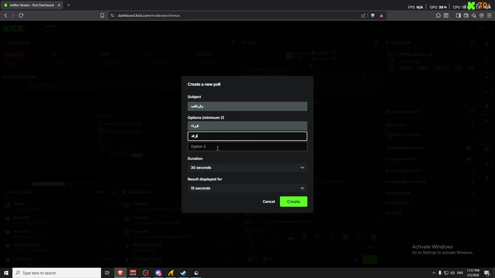Screen dimensions: 495x278
Task: Open network status tray icon
Action: click(x=446, y=273)
